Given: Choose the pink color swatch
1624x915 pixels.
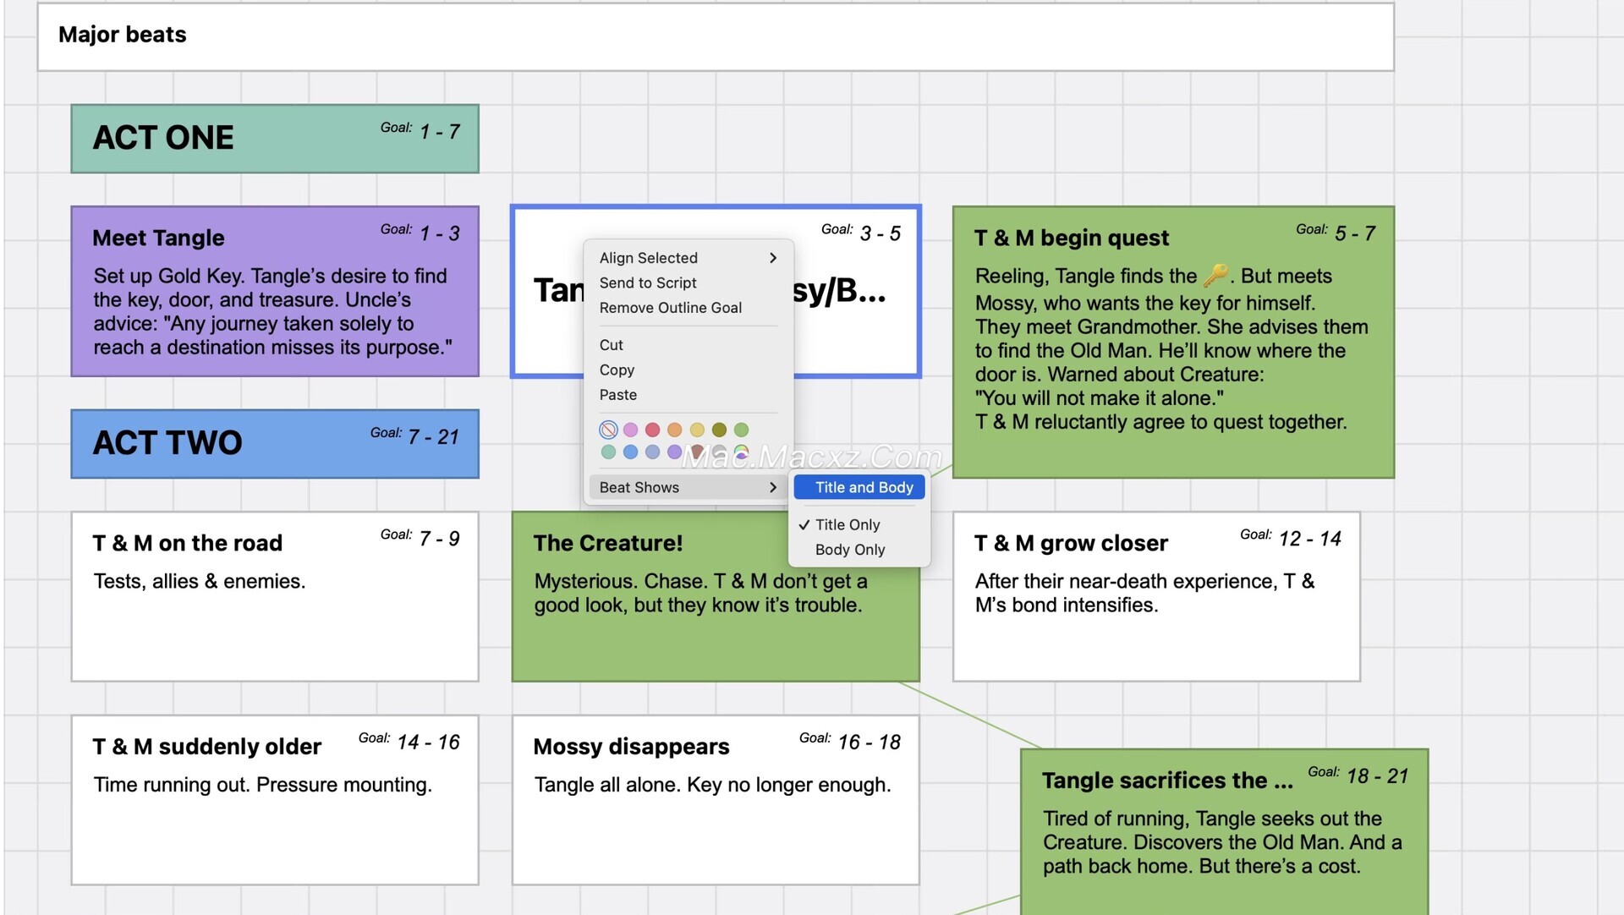Looking at the screenshot, I should click(x=630, y=430).
